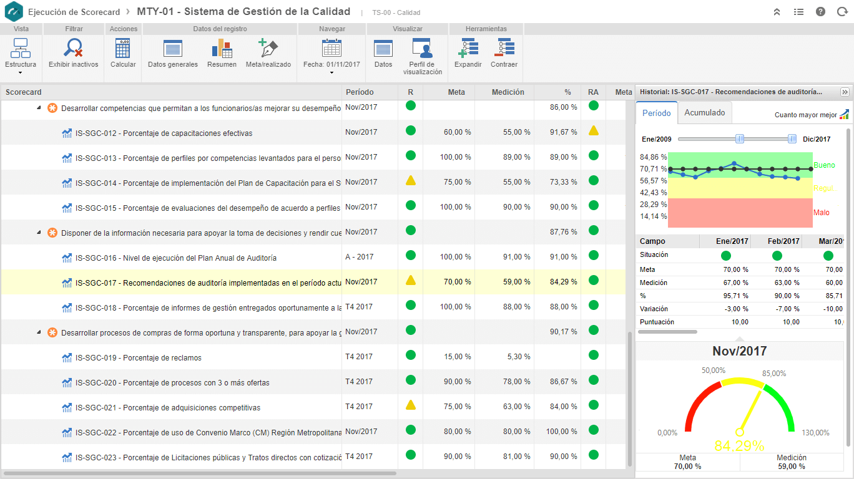
Task: Click the Variación -7,00 % value
Action: [x=787, y=309]
